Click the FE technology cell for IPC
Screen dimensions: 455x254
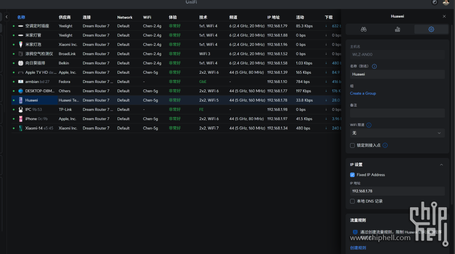tap(201, 109)
